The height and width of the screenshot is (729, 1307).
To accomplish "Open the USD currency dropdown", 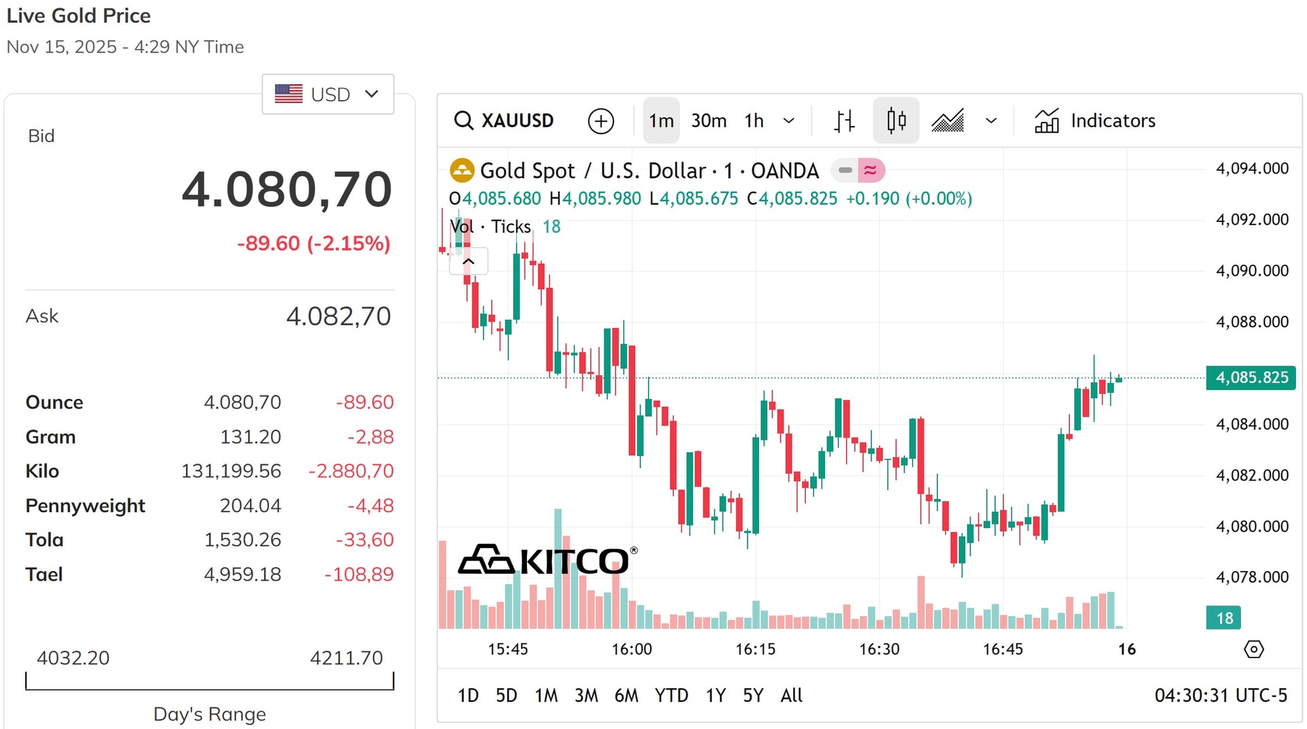I will point(327,94).
